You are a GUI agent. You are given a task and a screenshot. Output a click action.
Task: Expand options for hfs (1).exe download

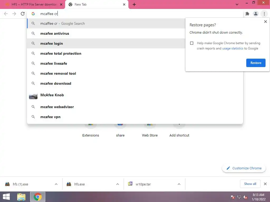point(56,184)
